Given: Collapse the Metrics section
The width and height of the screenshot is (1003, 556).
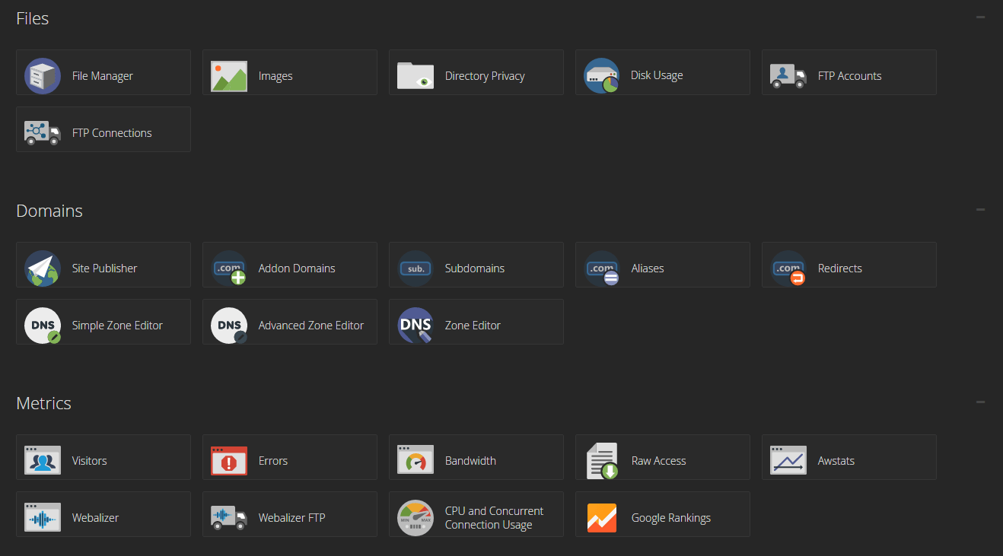Looking at the screenshot, I should (x=980, y=402).
